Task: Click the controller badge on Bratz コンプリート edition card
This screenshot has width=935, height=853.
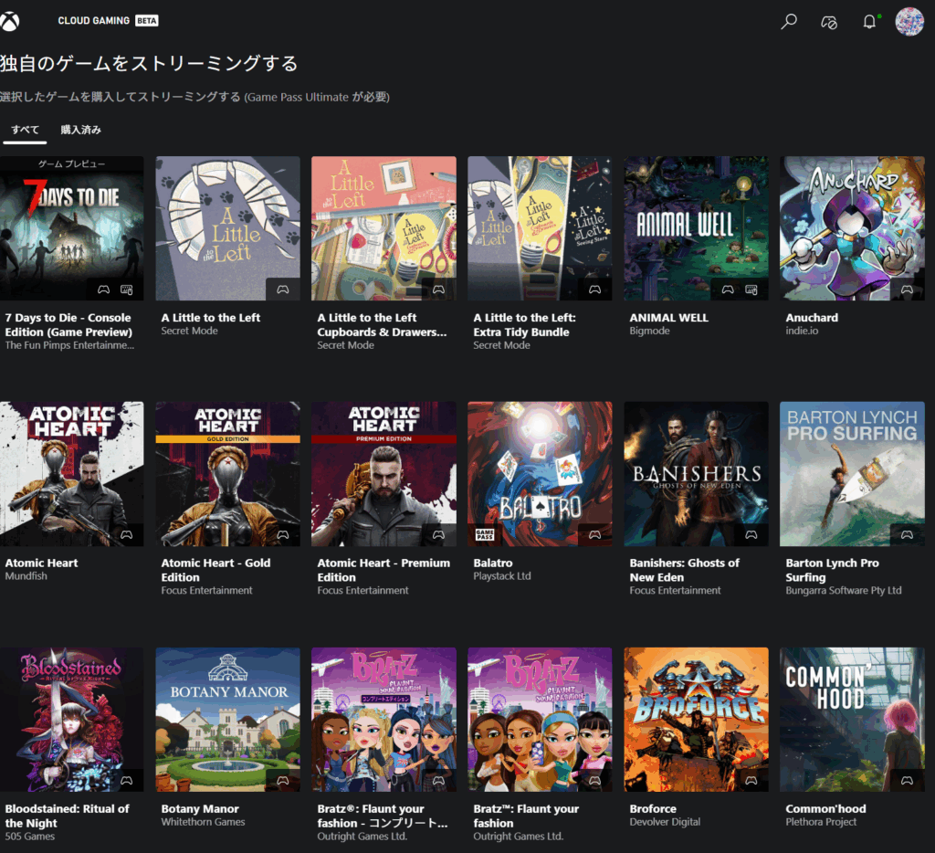Action: [x=438, y=780]
